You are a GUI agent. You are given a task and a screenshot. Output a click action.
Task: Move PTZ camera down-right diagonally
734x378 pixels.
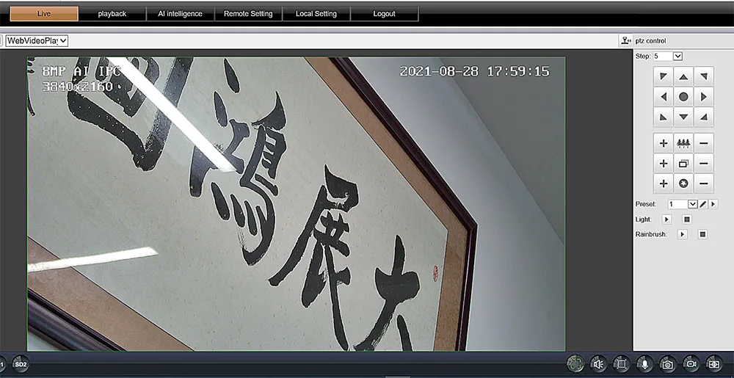click(x=704, y=117)
